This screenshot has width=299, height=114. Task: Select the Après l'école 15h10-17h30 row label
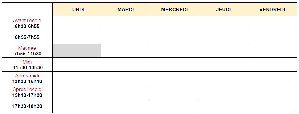coord(27,92)
